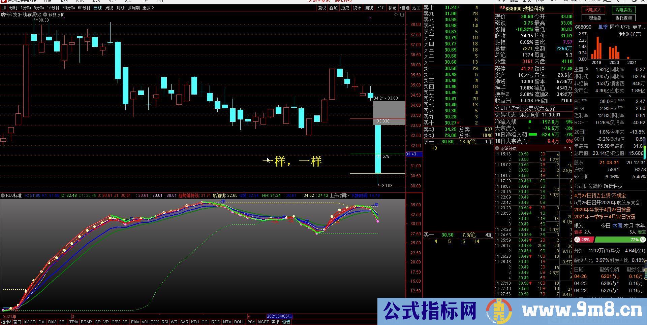Expand the small chevron under 货币金 row
This screenshot has width=647, height=325.
click(x=610, y=96)
